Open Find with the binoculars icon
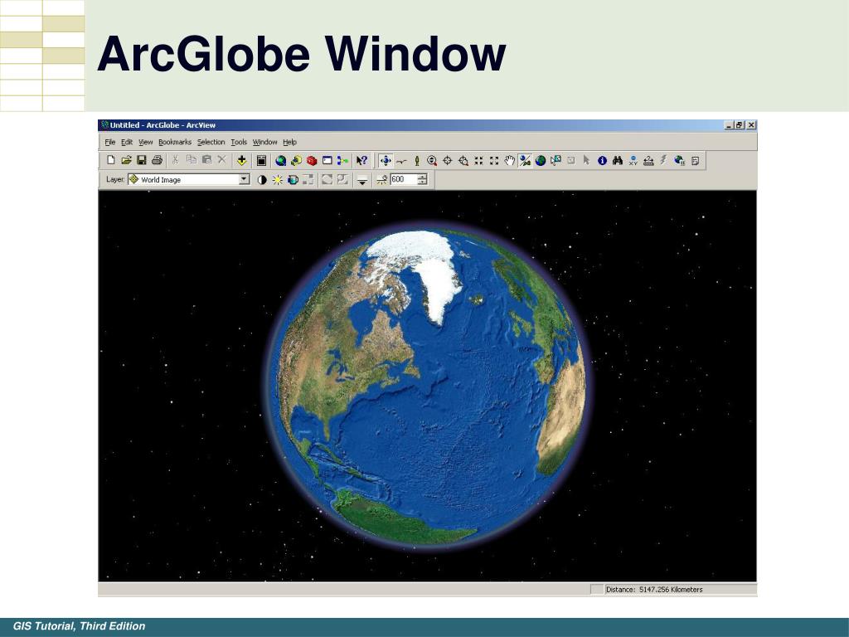The image size is (849, 637). pos(617,160)
